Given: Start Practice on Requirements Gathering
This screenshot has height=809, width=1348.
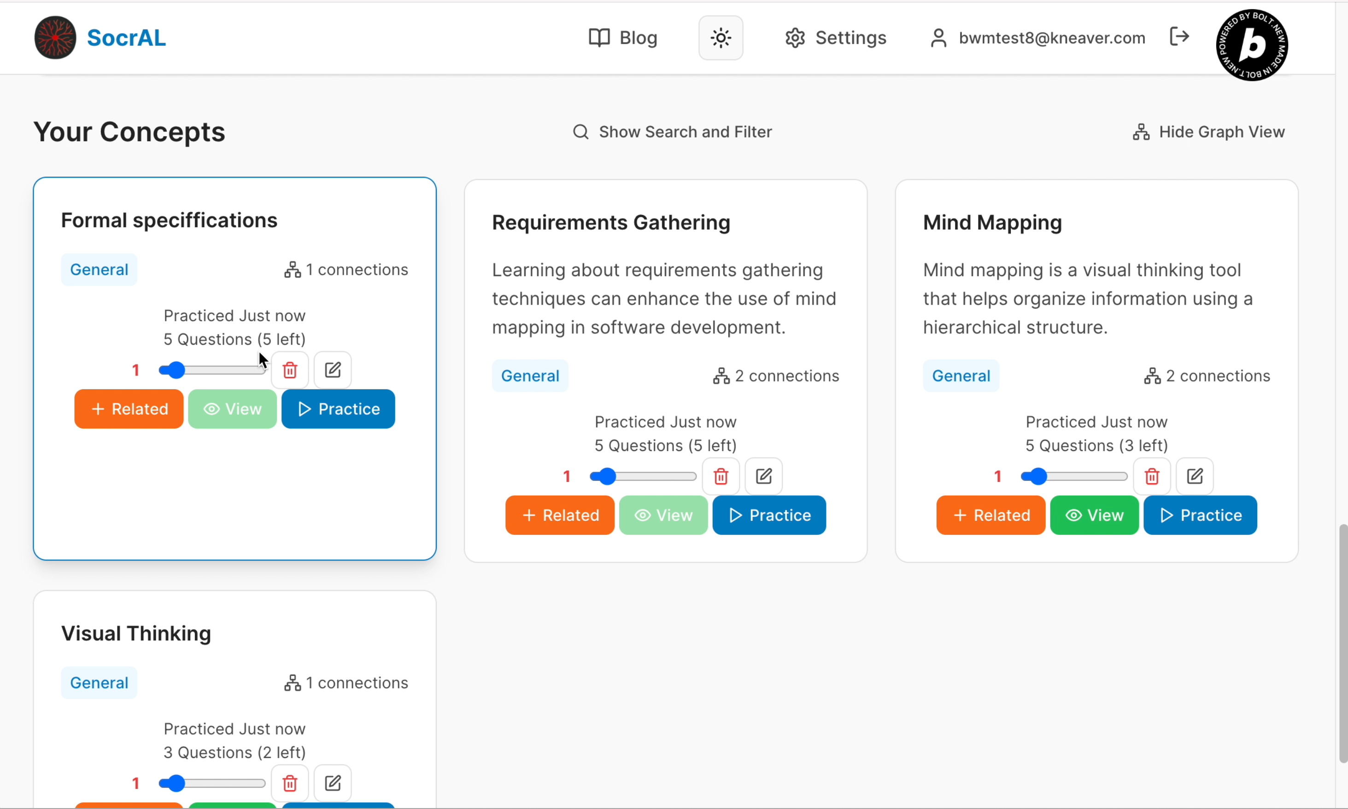Looking at the screenshot, I should (x=768, y=515).
